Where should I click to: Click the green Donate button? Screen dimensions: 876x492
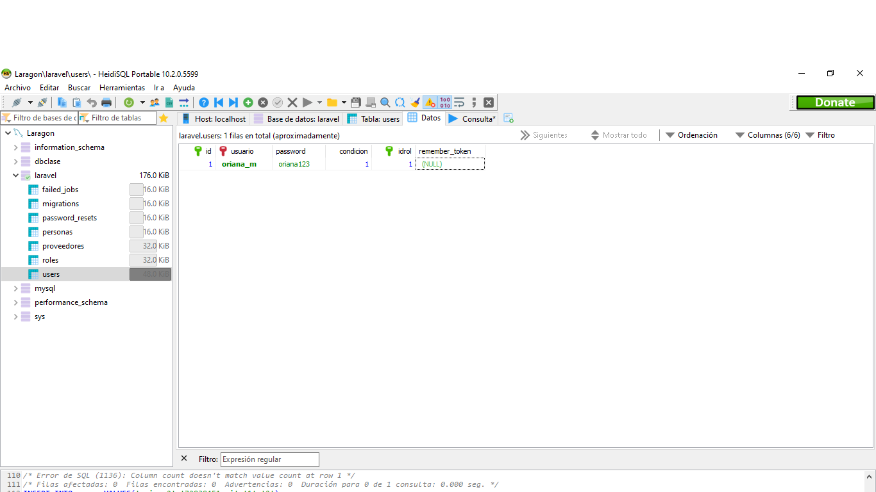pos(835,102)
